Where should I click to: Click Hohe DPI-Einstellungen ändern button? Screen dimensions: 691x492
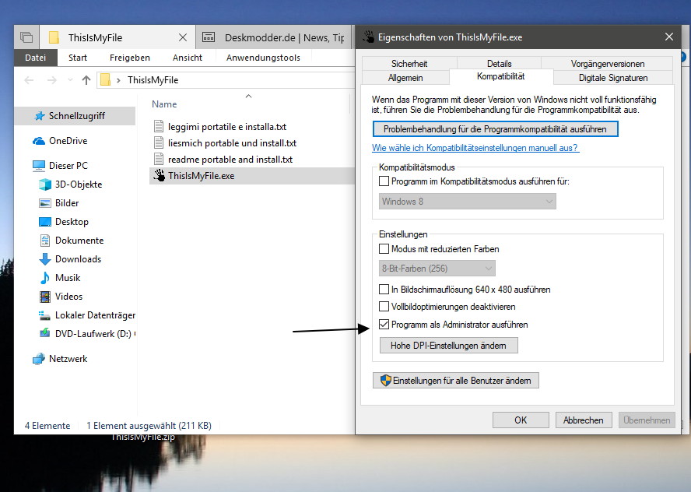click(449, 346)
